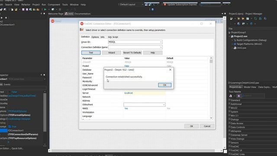Click OK in the connection success message
Viewport: 277px width, 156px height.
tap(164, 85)
